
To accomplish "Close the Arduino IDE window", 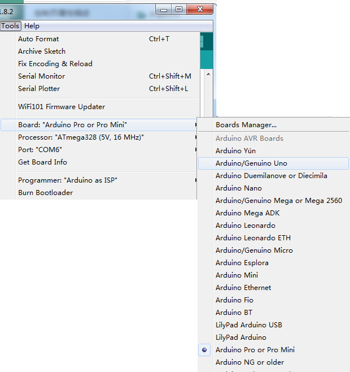I will (x=200, y=10).
